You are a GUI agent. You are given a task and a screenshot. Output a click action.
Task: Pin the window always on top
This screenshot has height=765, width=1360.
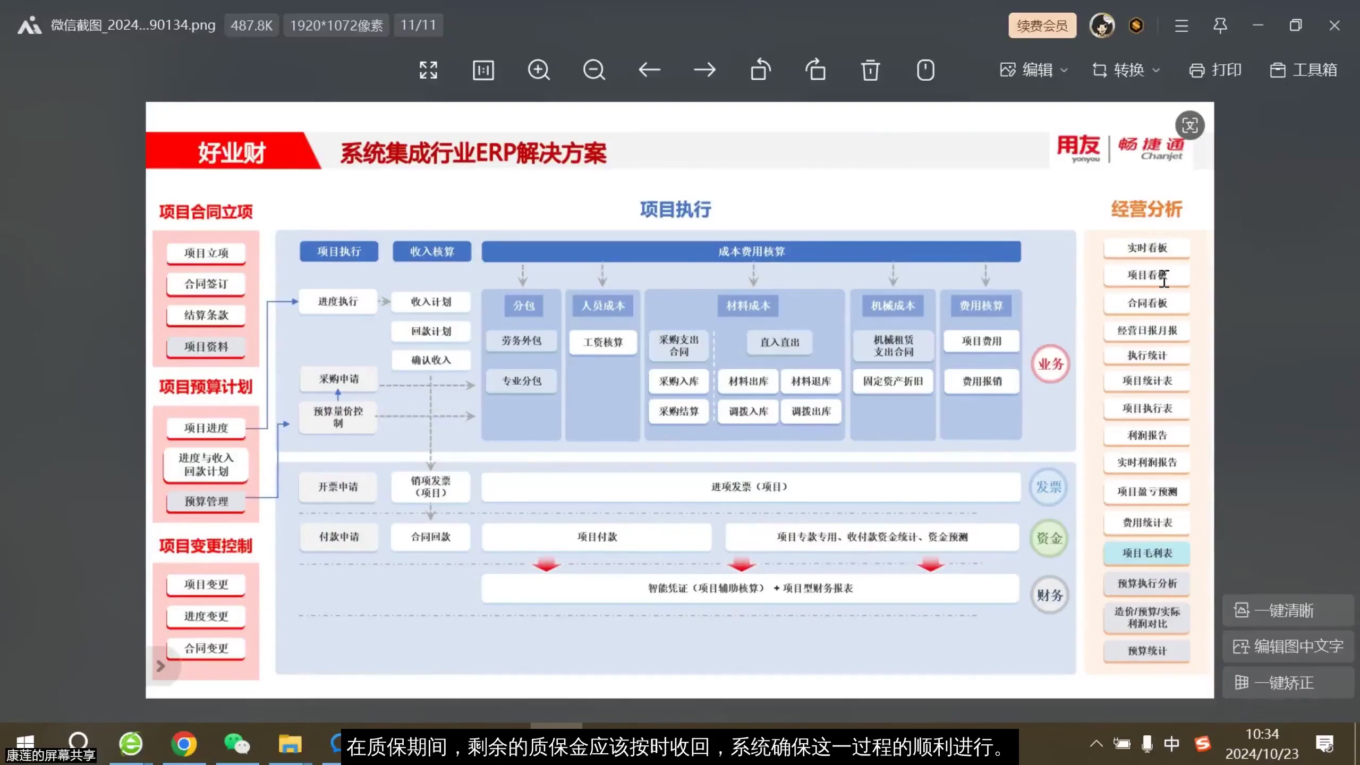click(x=1220, y=25)
